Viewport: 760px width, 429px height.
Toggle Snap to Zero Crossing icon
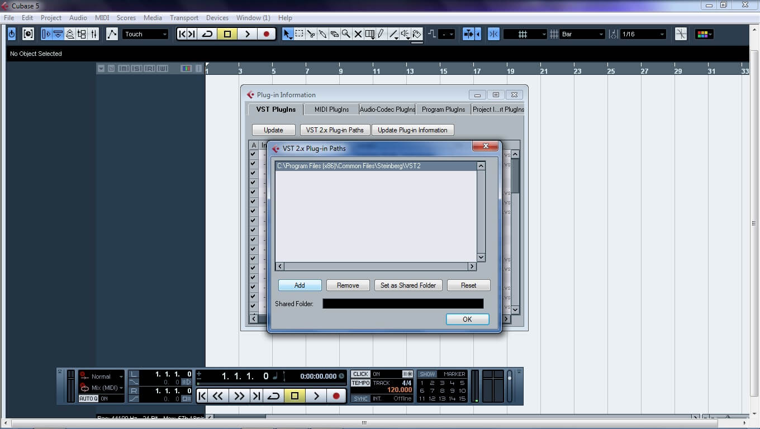681,34
